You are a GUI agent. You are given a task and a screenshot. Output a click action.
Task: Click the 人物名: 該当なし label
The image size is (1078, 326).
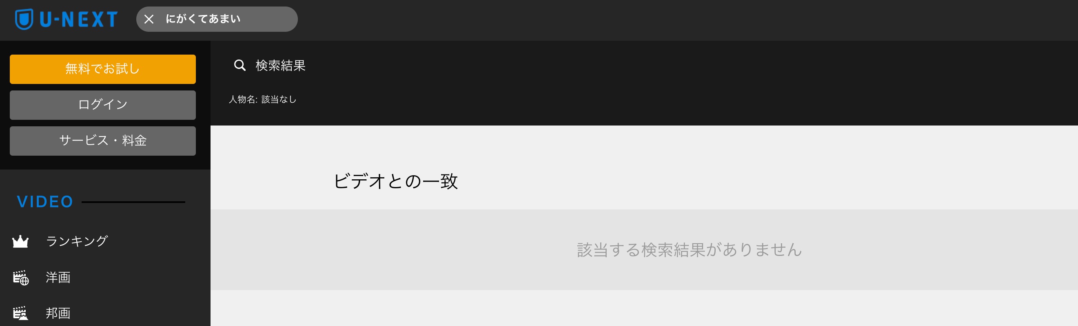point(262,99)
